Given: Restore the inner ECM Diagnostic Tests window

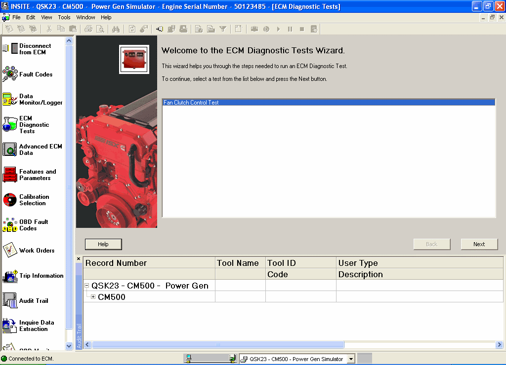Looking at the screenshot, I should click(x=492, y=17).
